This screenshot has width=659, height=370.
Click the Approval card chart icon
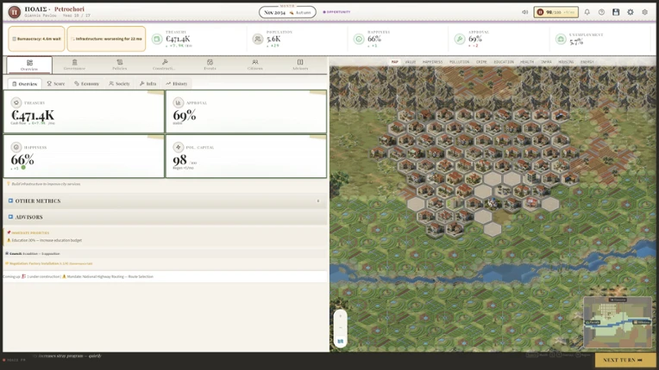179,102
